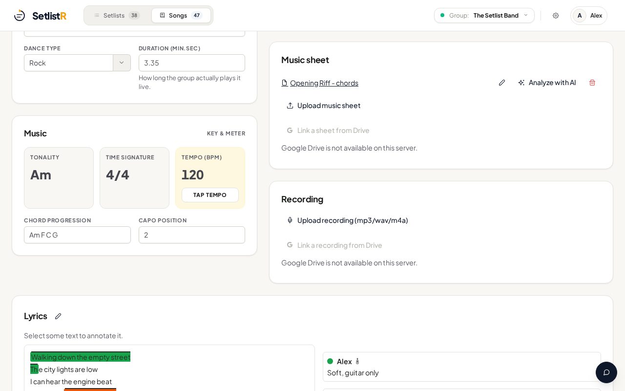Switch to the Setlists tab
625x391 pixels.
[117, 16]
